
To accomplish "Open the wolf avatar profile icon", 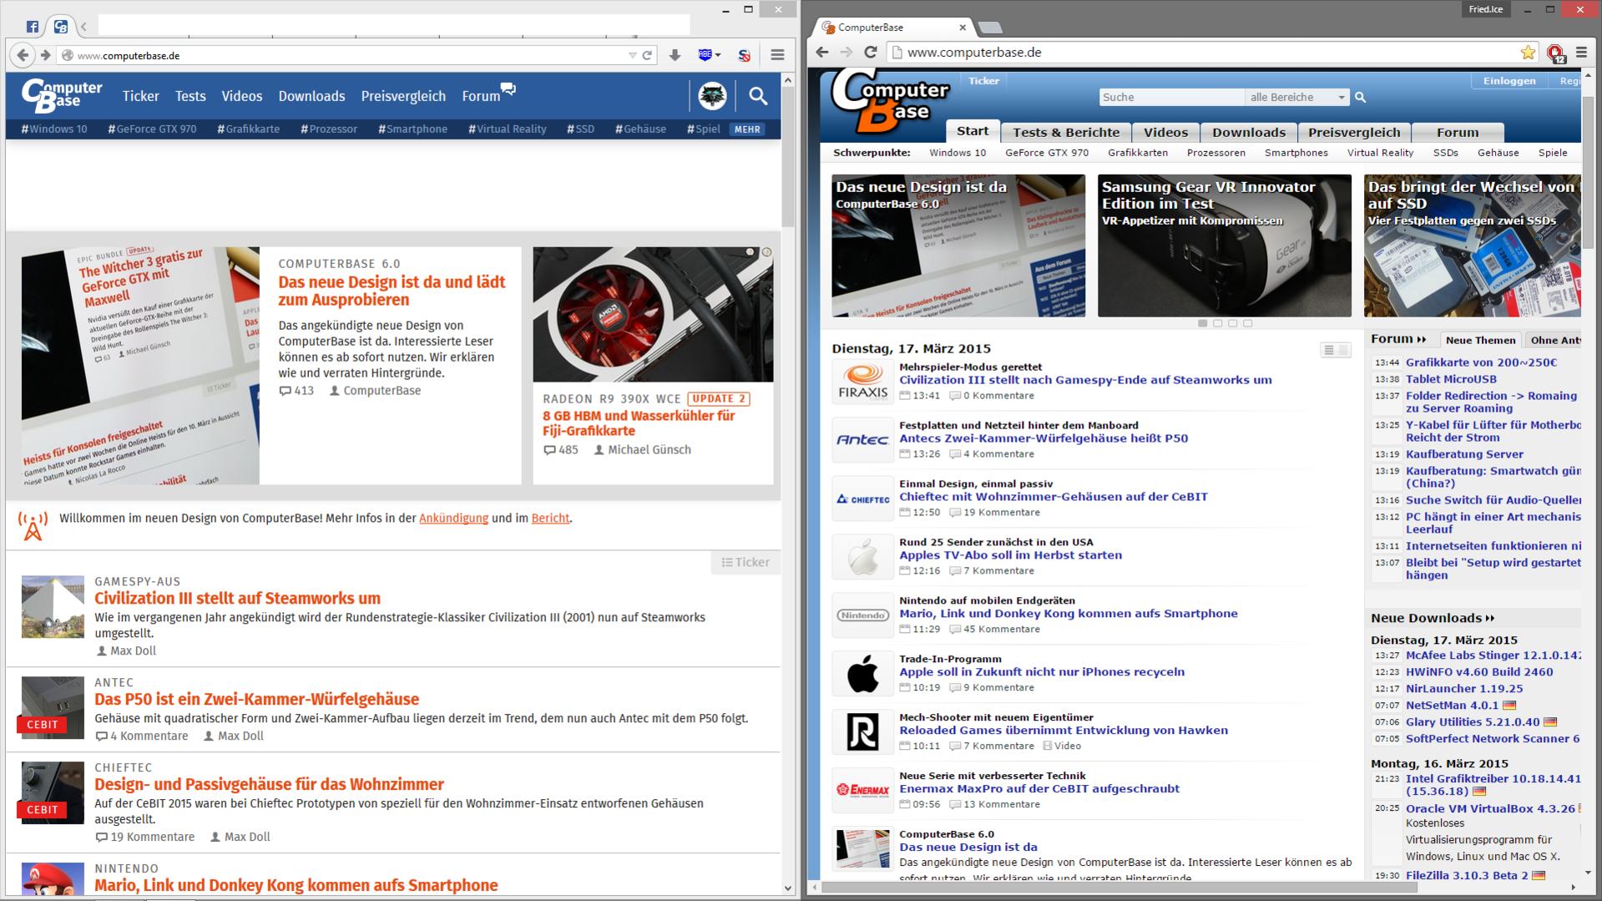I will (712, 96).
